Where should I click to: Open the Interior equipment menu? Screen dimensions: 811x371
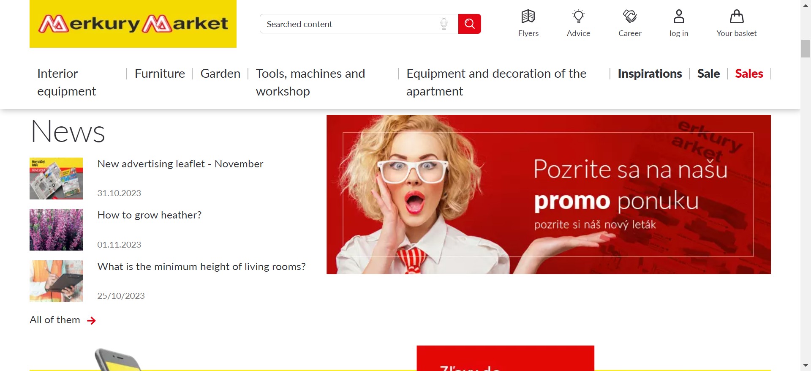click(x=67, y=82)
